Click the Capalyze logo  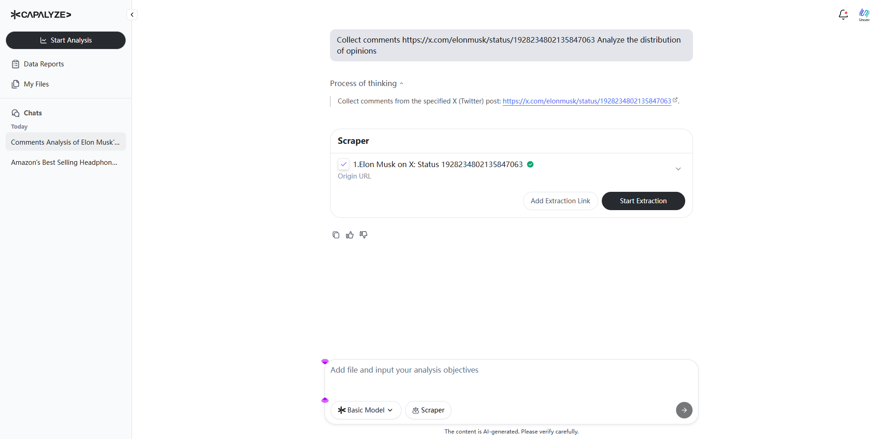[41, 15]
